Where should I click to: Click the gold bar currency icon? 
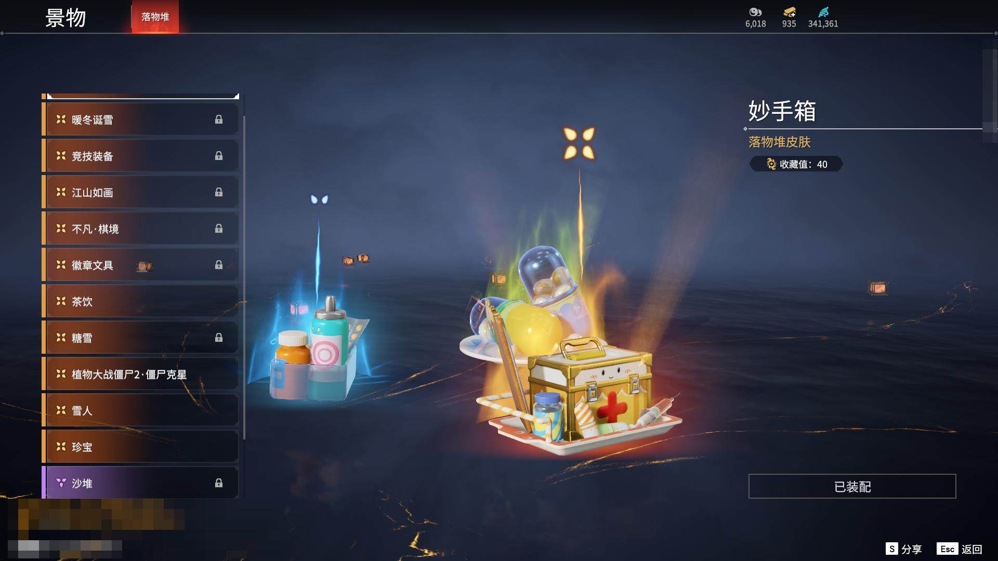[x=789, y=12]
